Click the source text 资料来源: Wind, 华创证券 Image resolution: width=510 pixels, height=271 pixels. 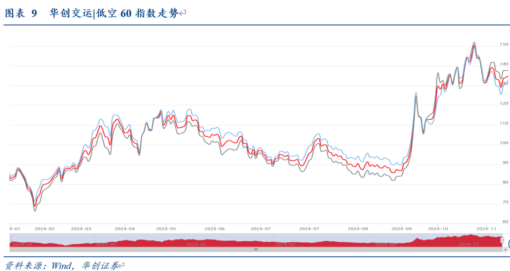pyautogui.click(x=61, y=265)
